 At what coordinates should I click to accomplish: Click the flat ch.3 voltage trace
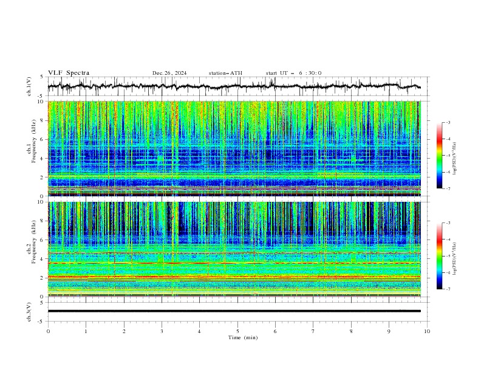(234, 311)
